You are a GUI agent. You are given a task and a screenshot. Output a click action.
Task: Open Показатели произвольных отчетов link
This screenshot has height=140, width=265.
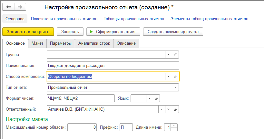point(64,19)
